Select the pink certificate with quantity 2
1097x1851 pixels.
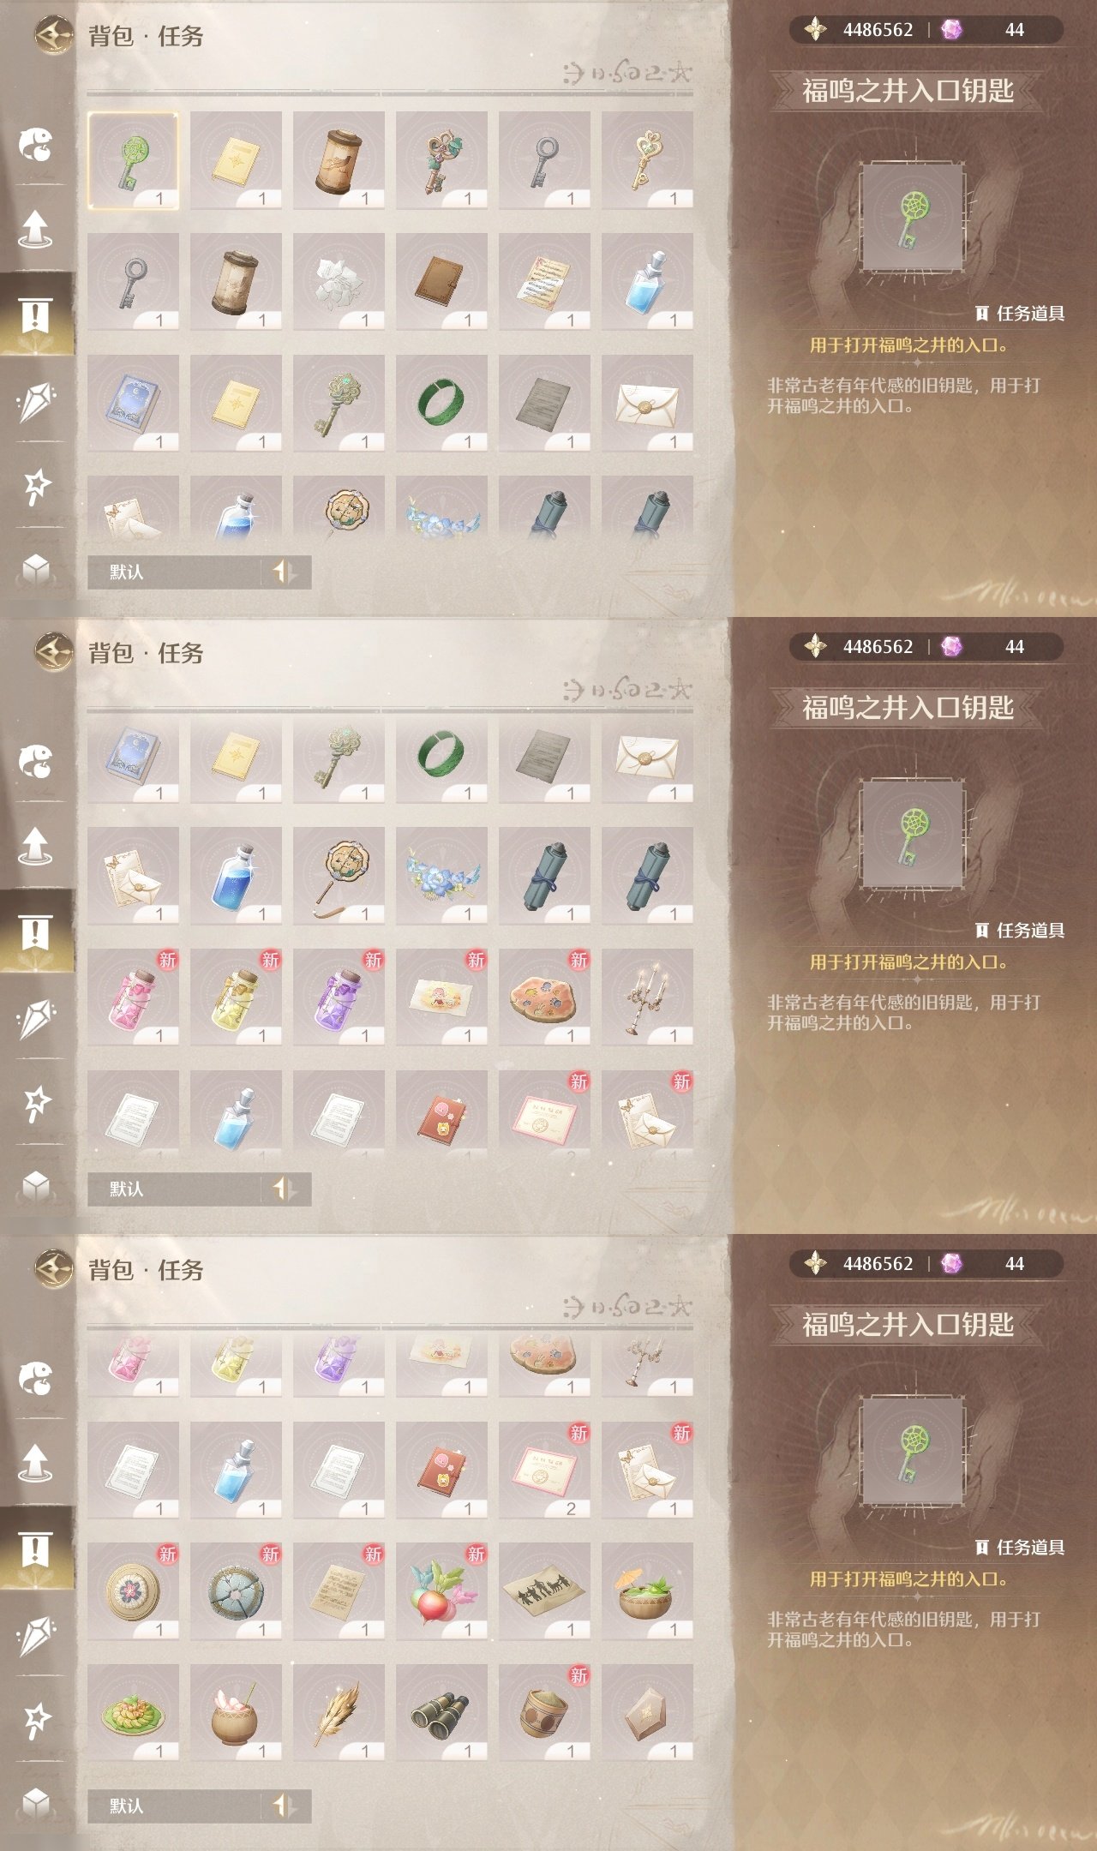(544, 1470)
